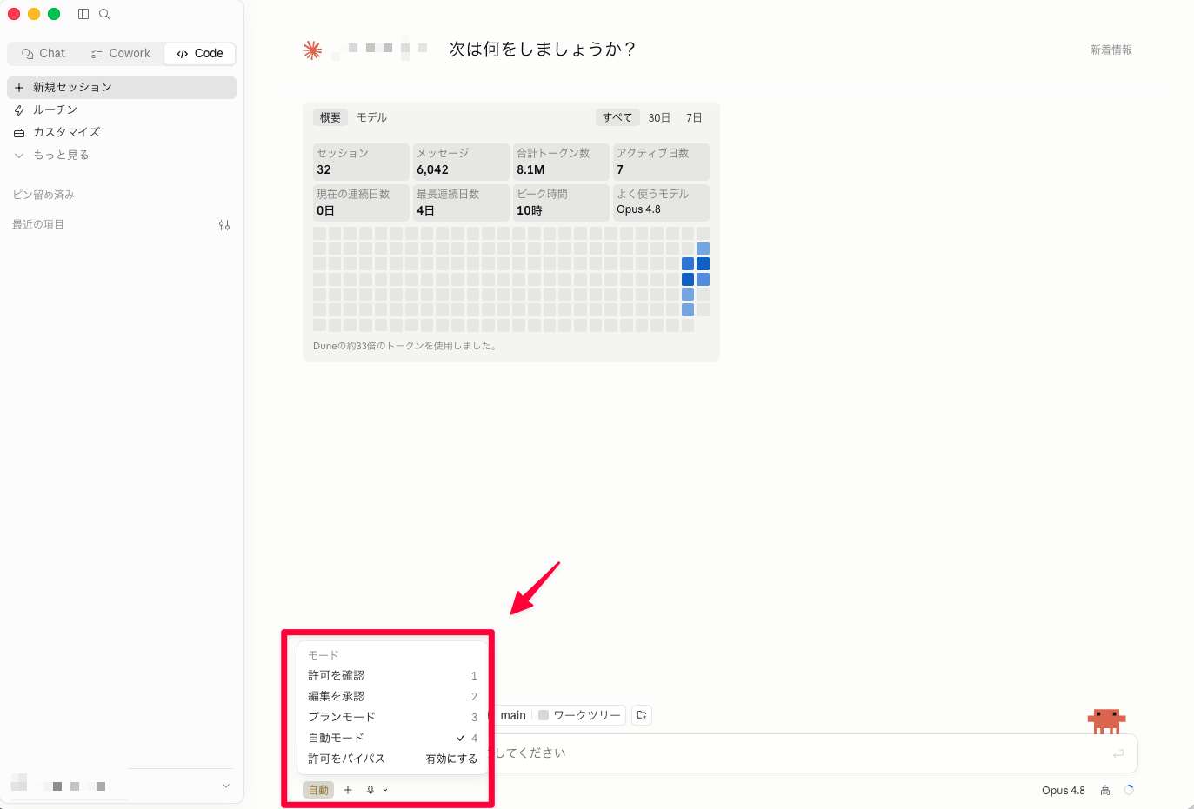Select 自動モード in mode menu
1194x809 pixels.
(392, 738)
